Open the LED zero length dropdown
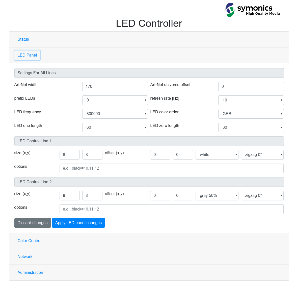The width and height of the screenshot is (295, 287). pos(251,127)
